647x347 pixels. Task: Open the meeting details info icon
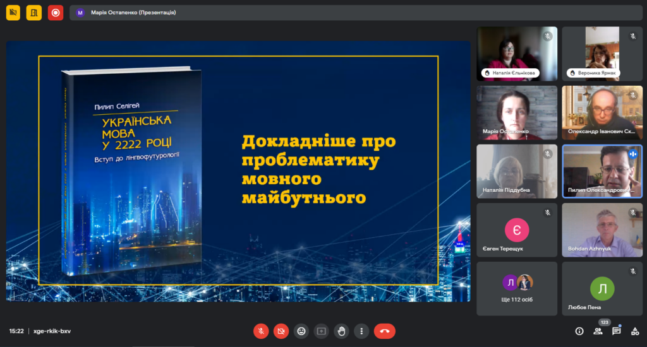579,331
